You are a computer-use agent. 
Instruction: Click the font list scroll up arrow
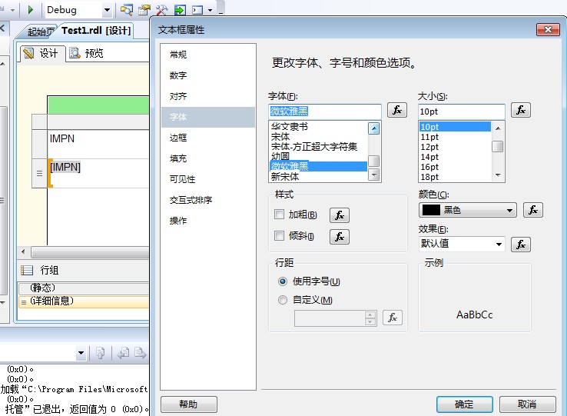374,128
